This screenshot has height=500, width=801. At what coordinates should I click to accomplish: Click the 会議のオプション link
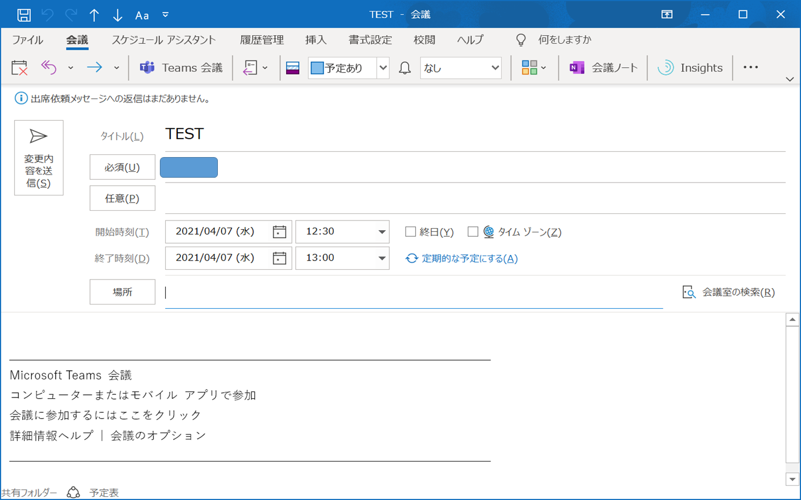click(x=158, y=436)
